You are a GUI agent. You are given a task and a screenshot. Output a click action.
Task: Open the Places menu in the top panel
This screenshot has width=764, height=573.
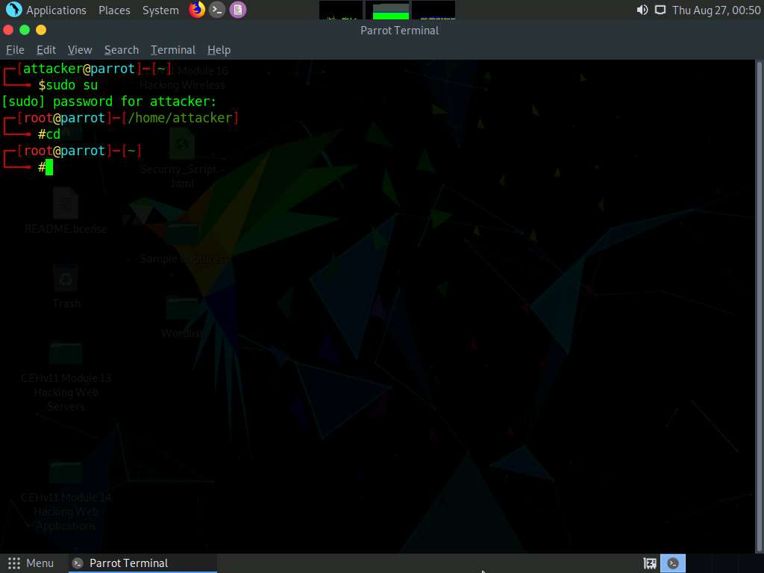pyautogui.click(x=113, y=10)
